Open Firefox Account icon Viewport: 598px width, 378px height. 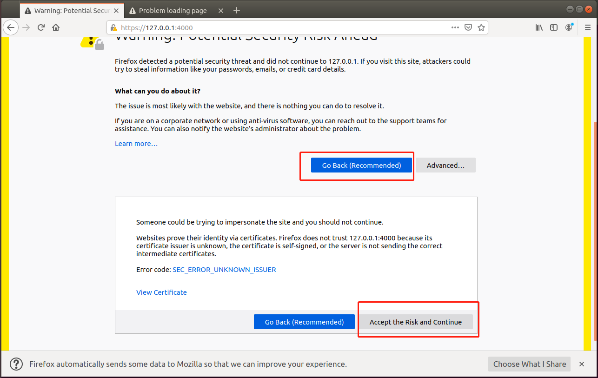pyautogui.click(x=569, y=27)
